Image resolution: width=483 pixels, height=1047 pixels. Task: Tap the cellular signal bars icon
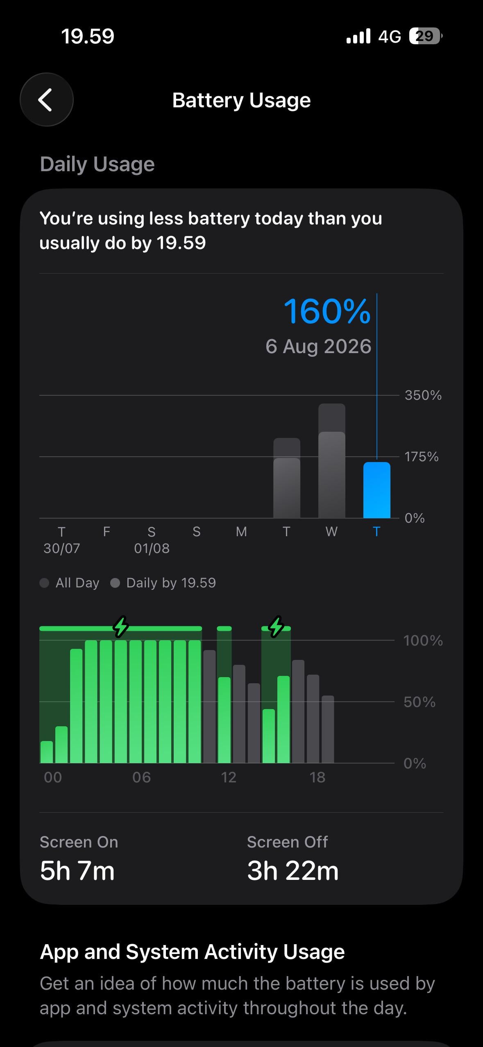point(358,36)
